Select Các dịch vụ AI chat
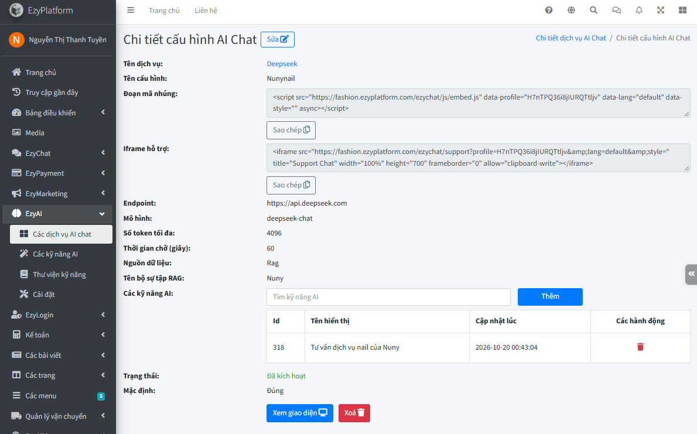Image resolution: width=697 pixels, height=434 pixels. 61,234
